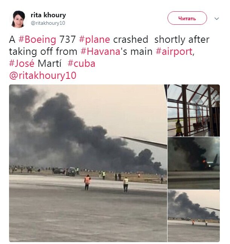
Task: Click rita khoury's profile avatar
Action: pos(18,19)
